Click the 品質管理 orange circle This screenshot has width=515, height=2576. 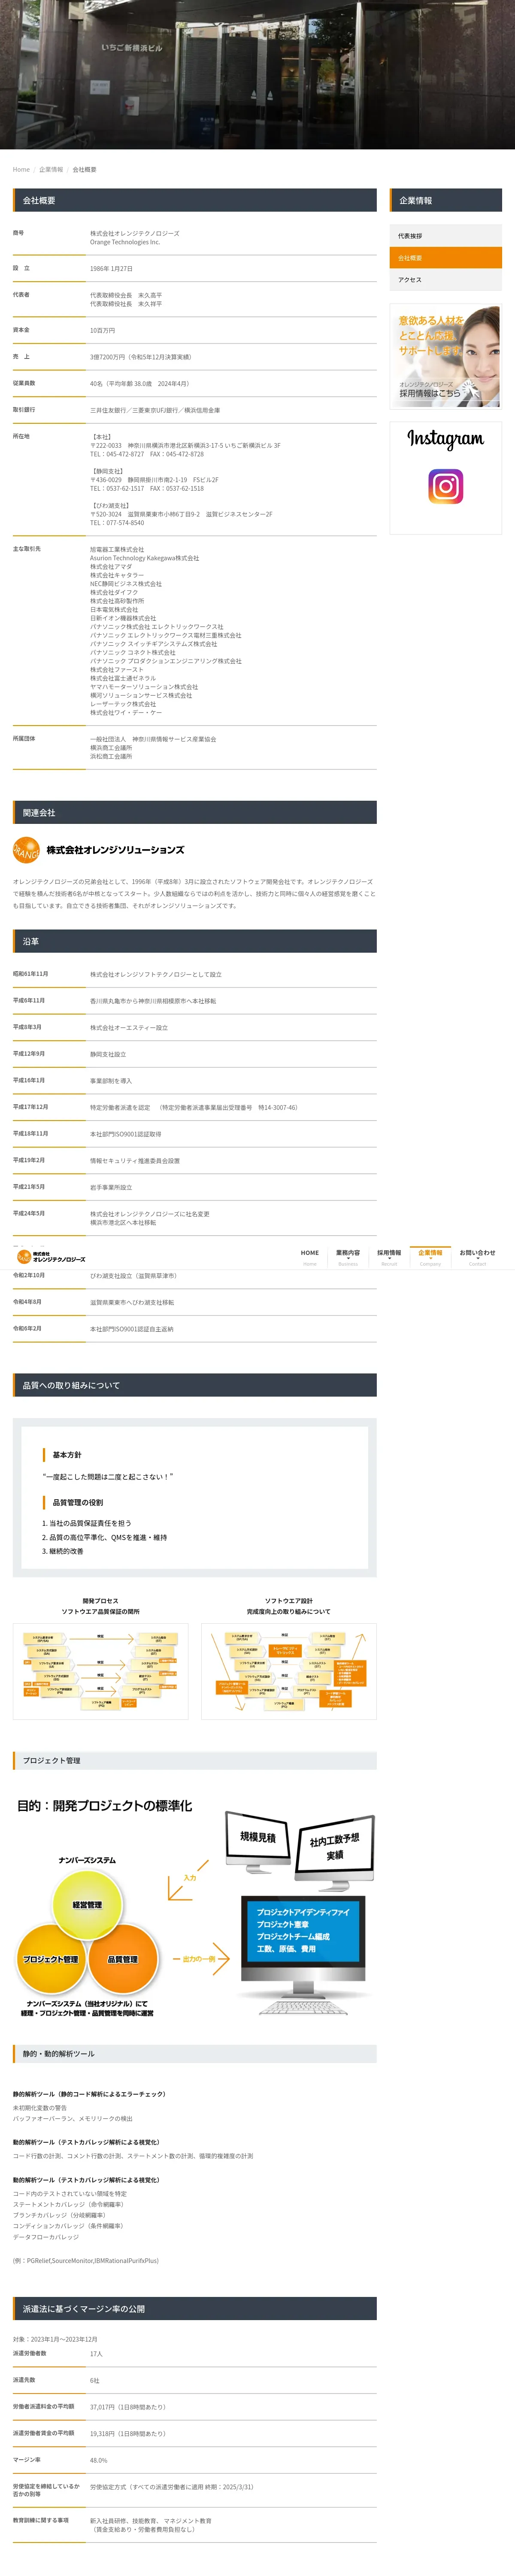pyautogui.click(x=123, y=1959)
